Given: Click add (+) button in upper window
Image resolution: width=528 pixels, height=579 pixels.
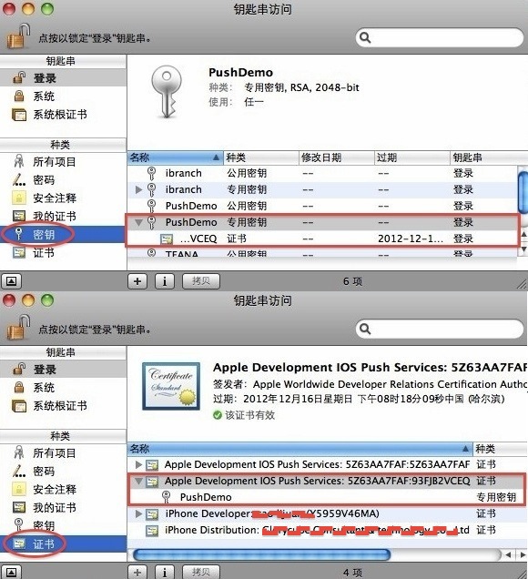Looking at the screenshot, I should click(x=137, y=281).
